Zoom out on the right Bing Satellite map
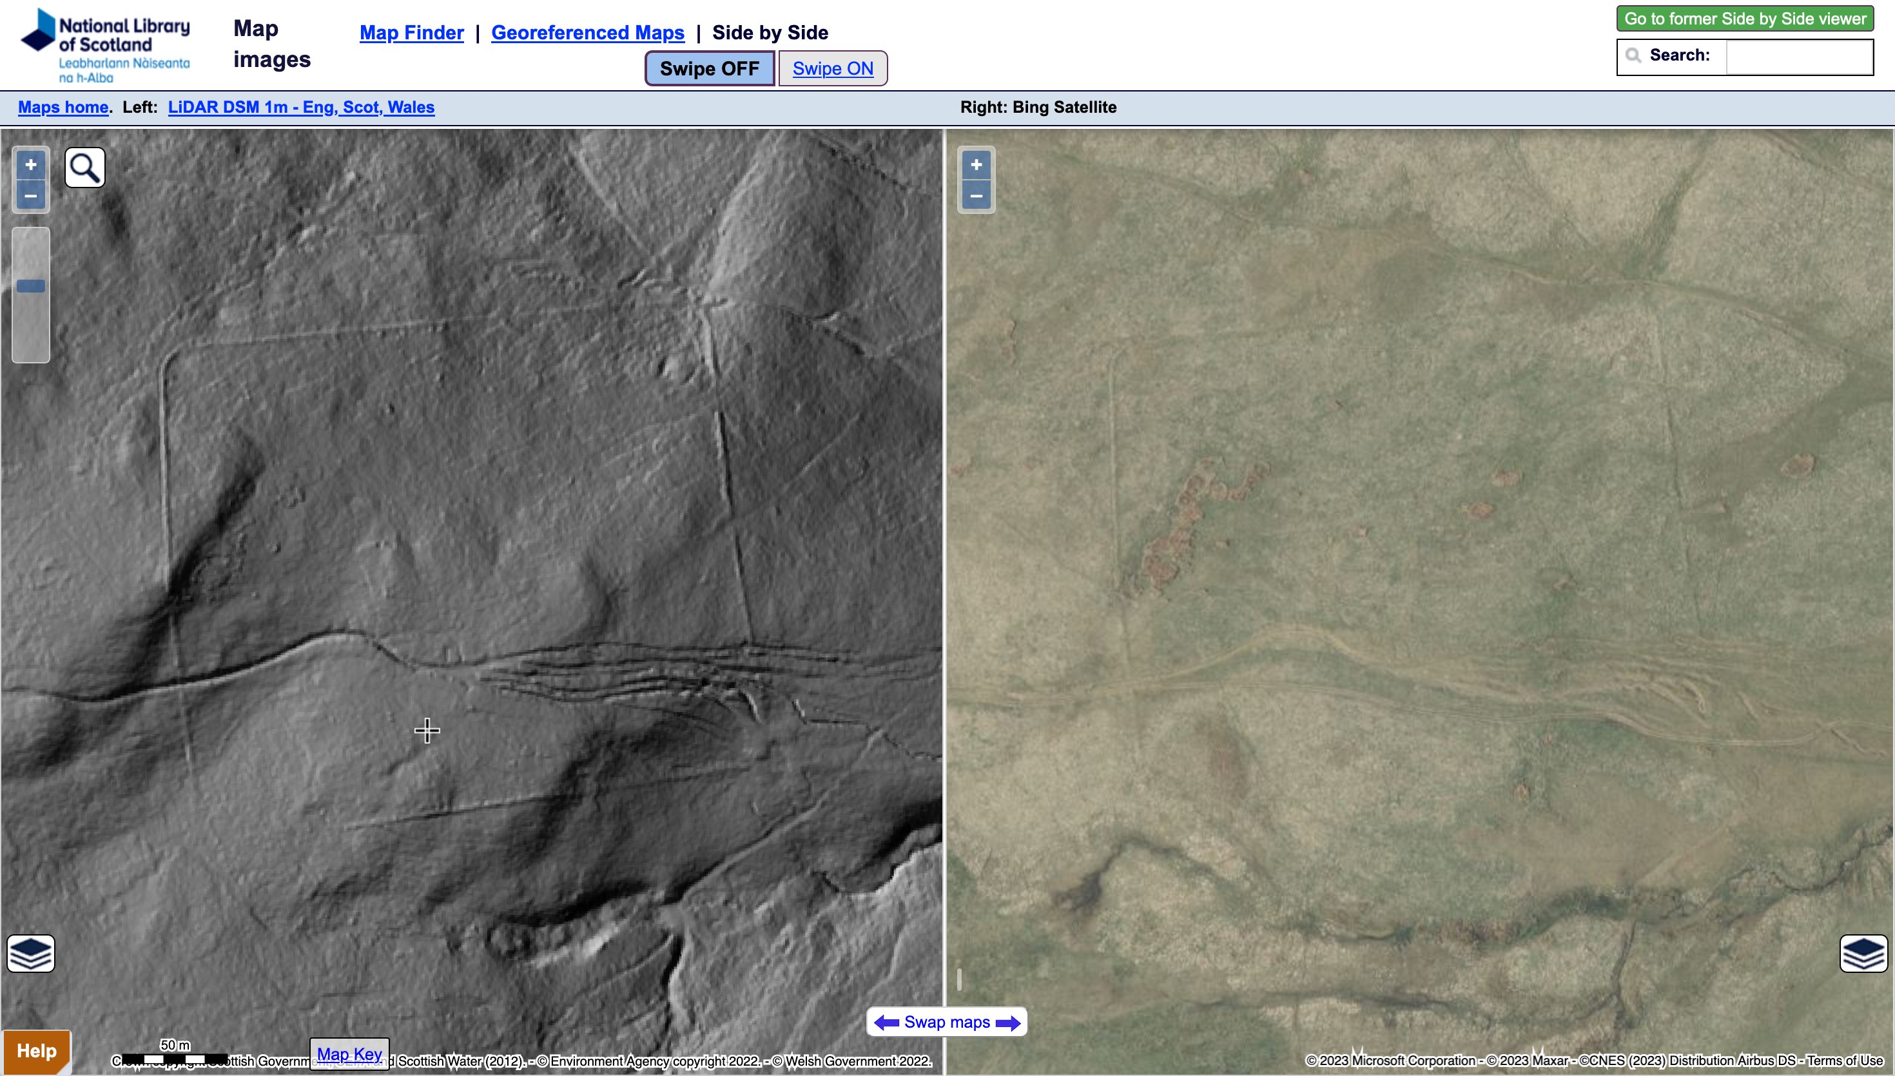This screenshot has height=1076, width=1895. (977, 196)
